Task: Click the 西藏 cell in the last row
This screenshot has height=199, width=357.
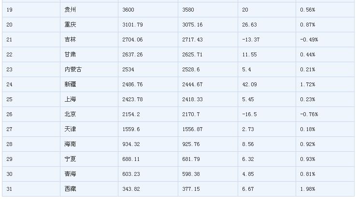Action: [70, 189]
